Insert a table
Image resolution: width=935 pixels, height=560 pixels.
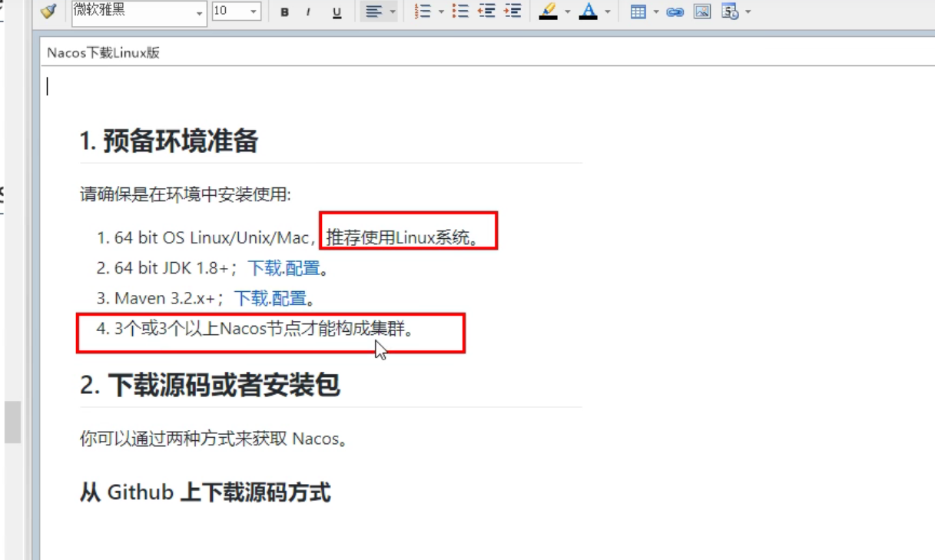(638, 12)
